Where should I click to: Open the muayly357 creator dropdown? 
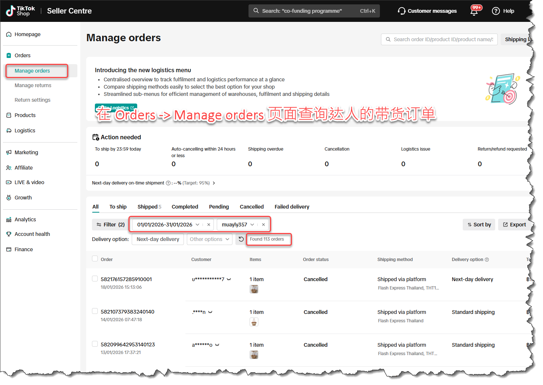click(x=238, y=225)
